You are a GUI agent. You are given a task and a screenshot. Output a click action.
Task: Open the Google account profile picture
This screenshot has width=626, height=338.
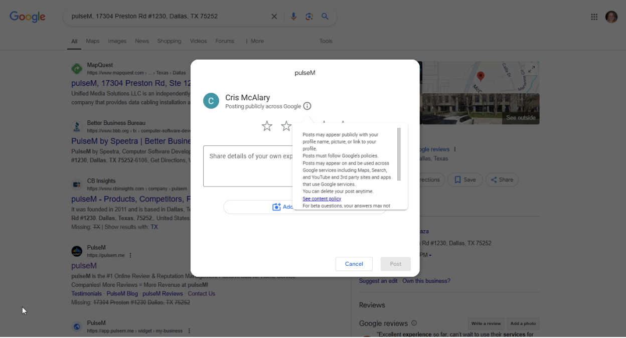611,17
